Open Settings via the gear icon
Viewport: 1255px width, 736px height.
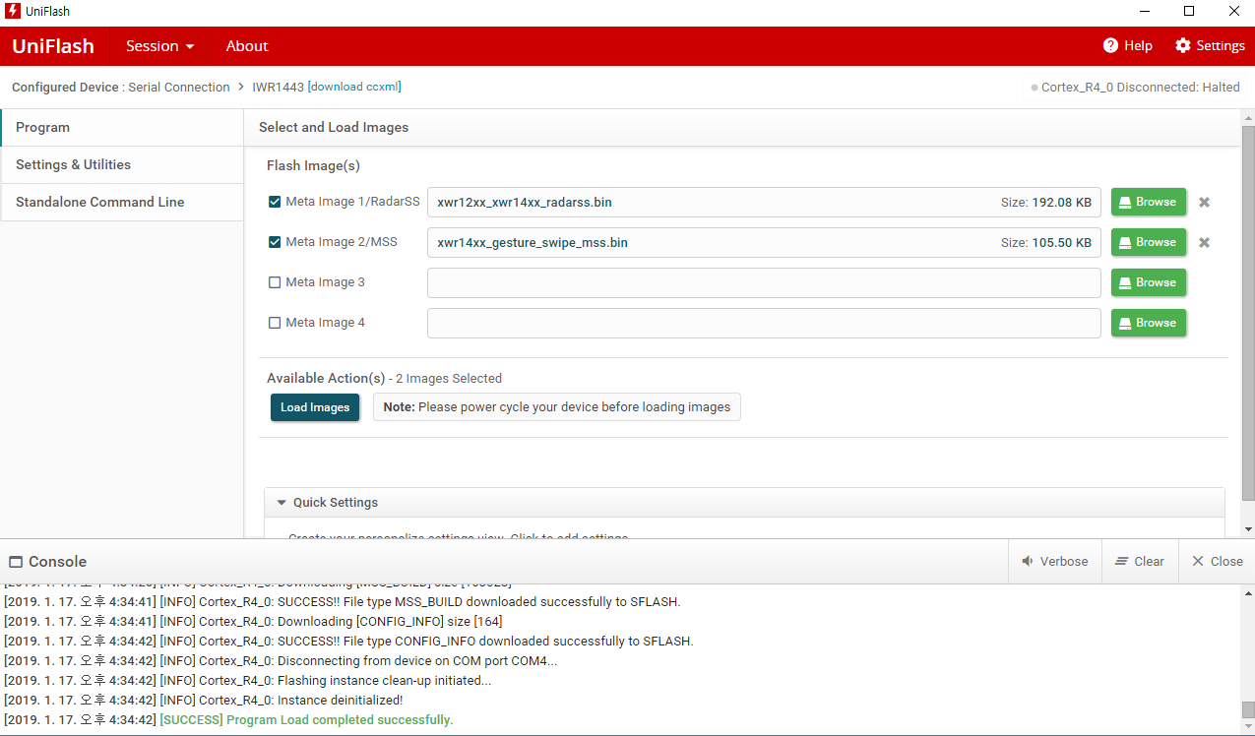pyautogui.click(x=1183, y=45)
